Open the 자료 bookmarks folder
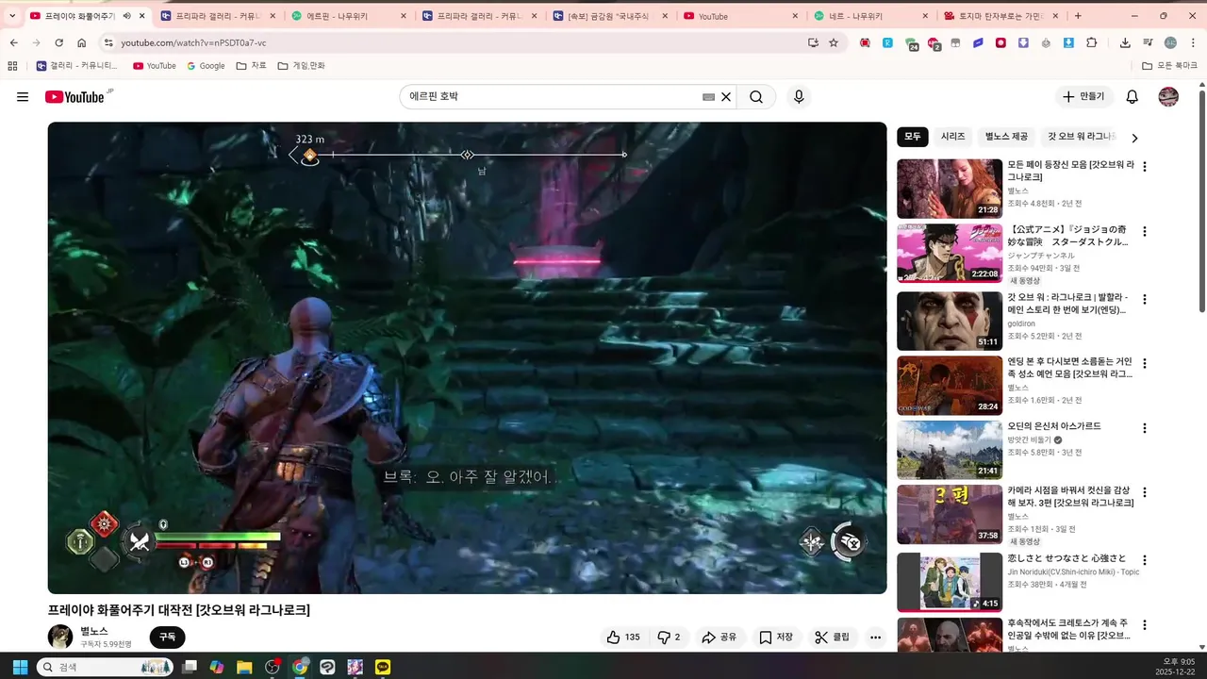Image resolution: width=1207 pixels, height=679 pixels. click(252, 66)
